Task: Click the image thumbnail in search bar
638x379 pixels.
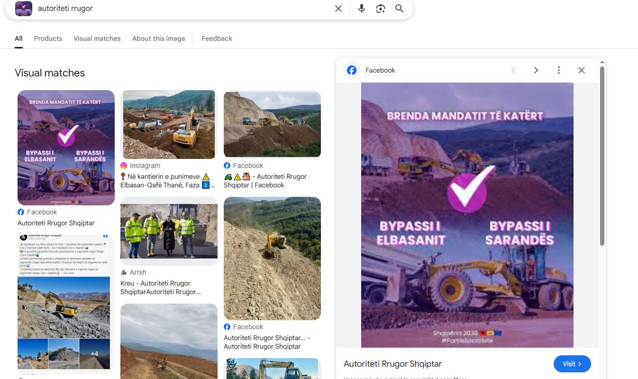Action: click(x=24, y=9)
